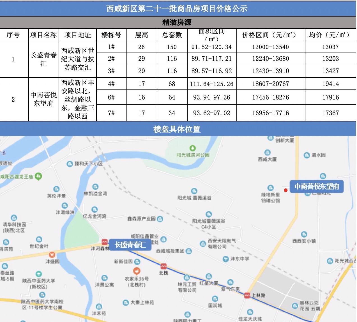Click average price cell 17916
The width and height of the screenshot is (357, 322).
(331, 97)
